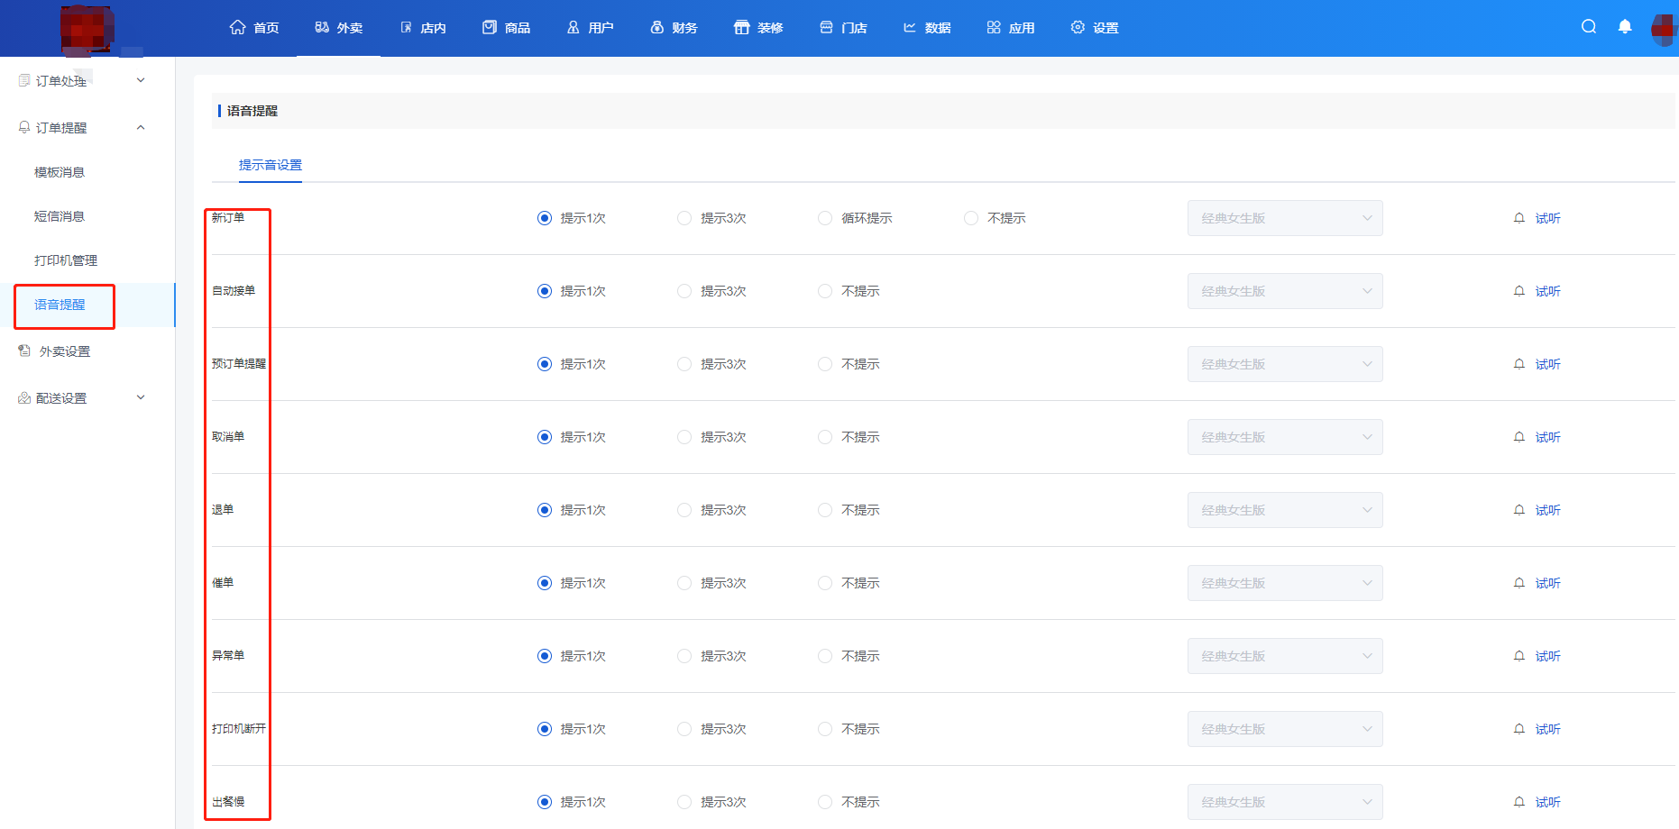Click bell icon in 催单 row
Image resolution: width=1679 pixels, height=829 pixels.
(x=1519, y=583)
